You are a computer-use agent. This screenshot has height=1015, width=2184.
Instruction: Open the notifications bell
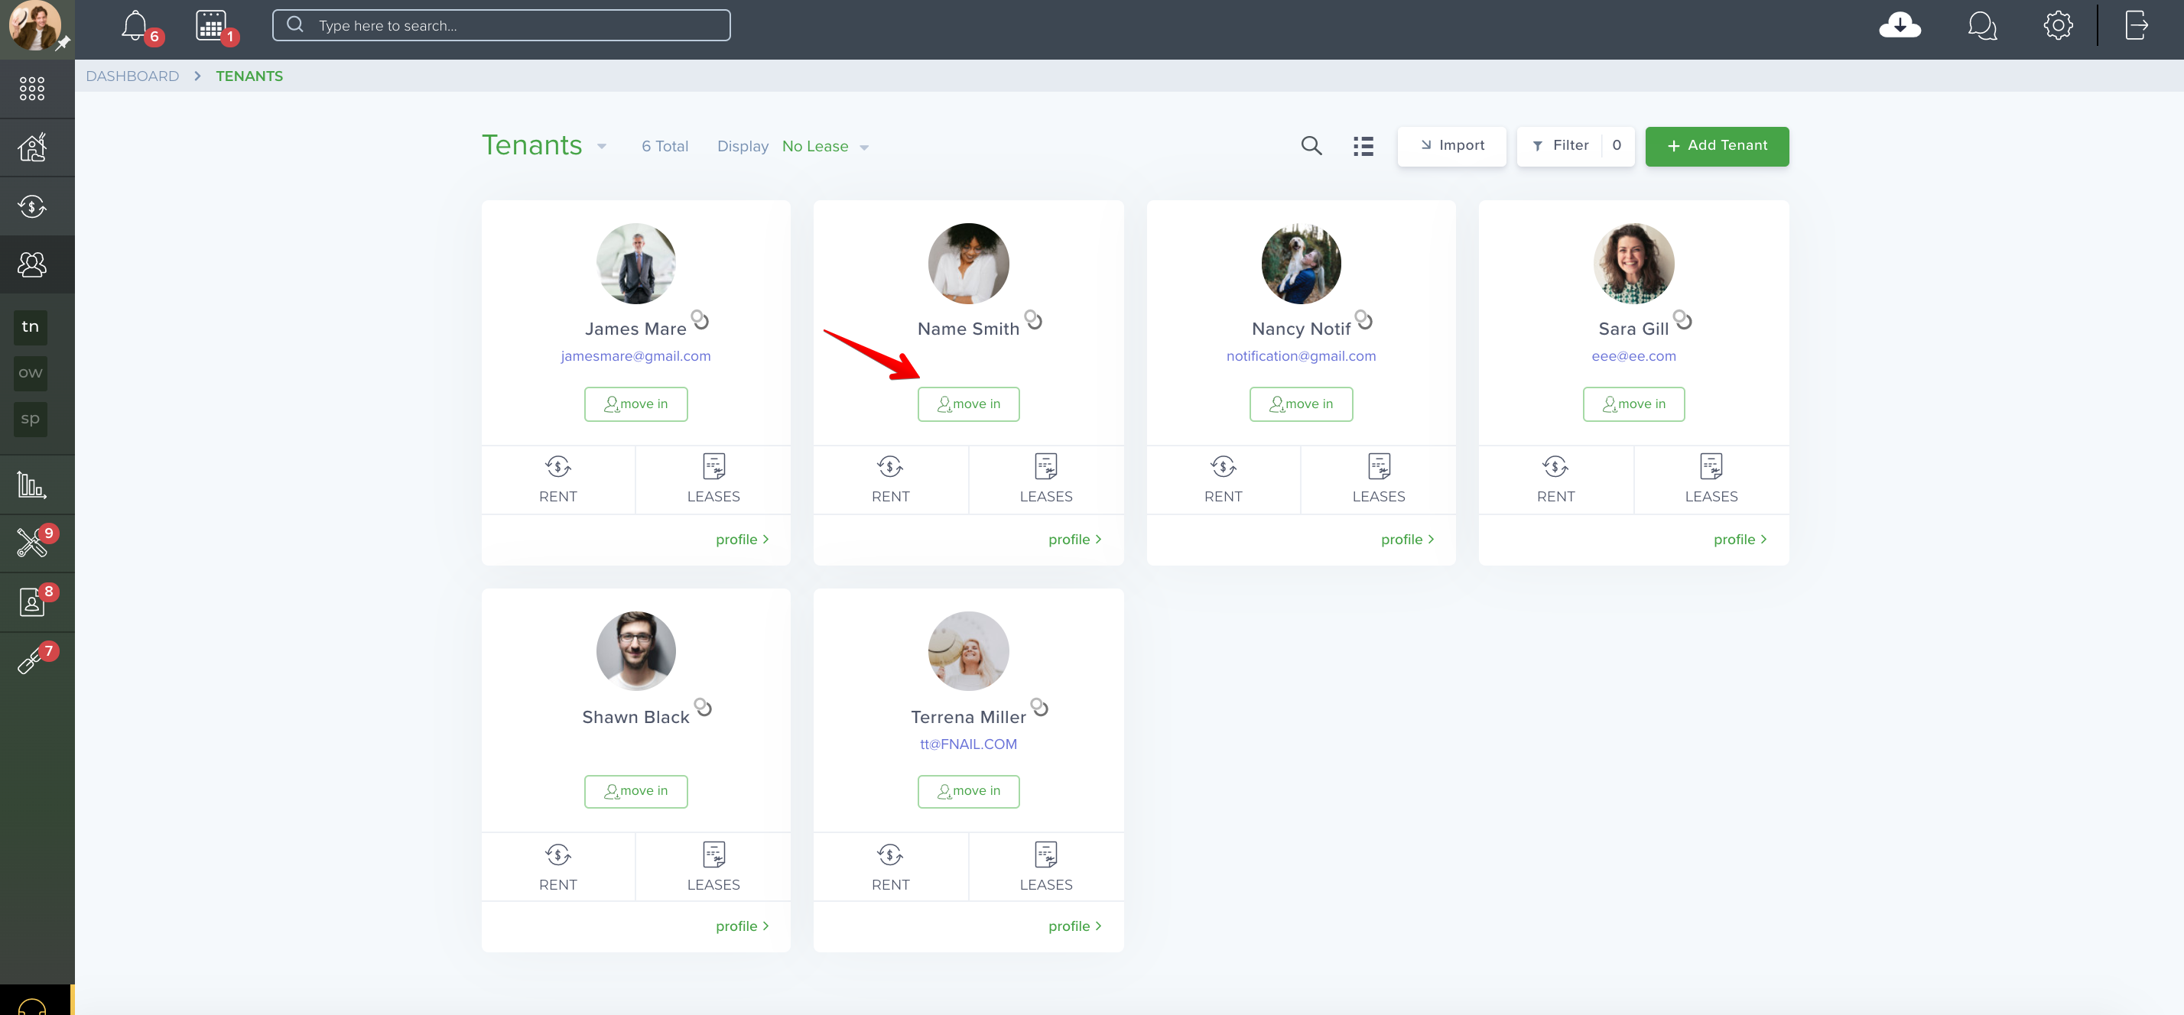coord(135,25)
